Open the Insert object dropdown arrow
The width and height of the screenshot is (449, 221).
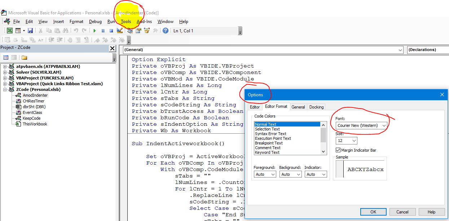(x=24, y=31)
